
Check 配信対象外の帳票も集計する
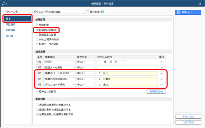[x=37, y=110]
